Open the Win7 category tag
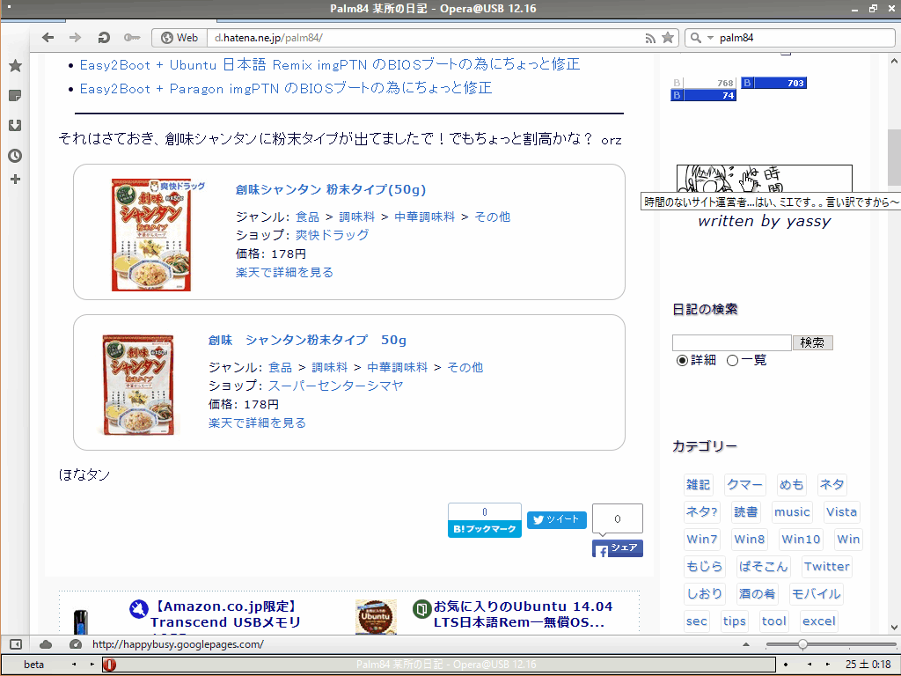The image size is (901, 676). pyautogui.click(x=701, y=540)
